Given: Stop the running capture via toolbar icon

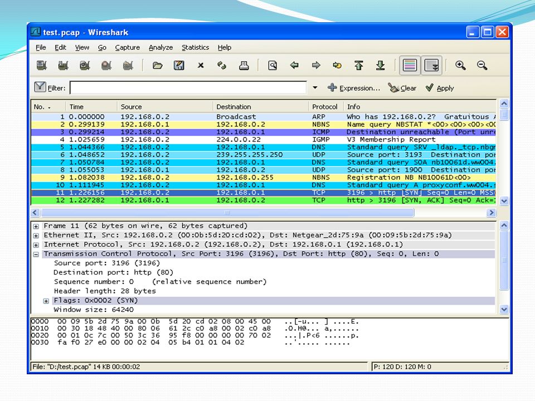Looking at the screenshot, I should pos(106,65).
